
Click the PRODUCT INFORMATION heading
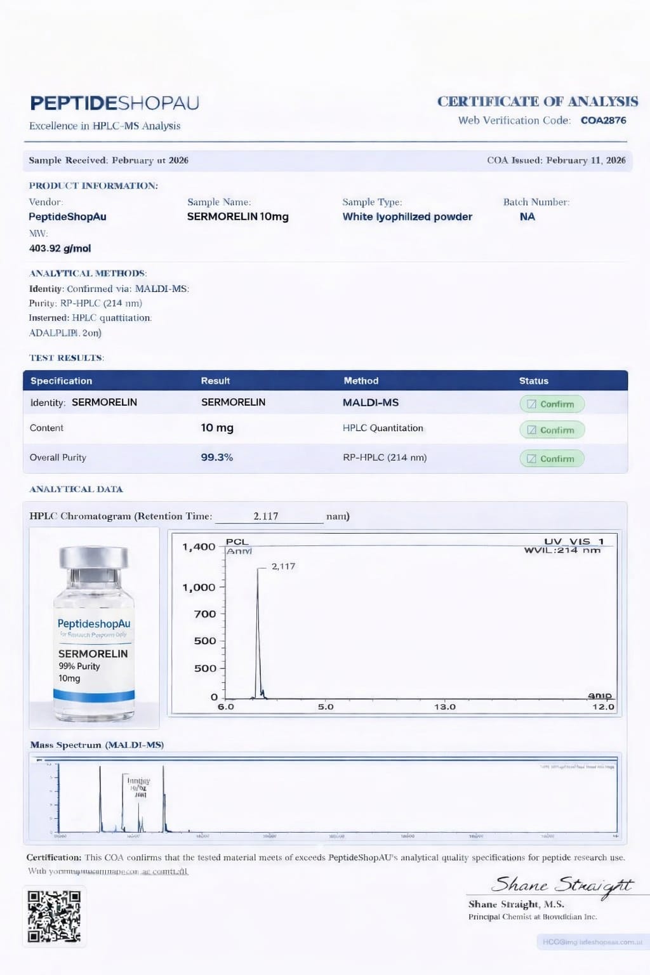point(93,185)
